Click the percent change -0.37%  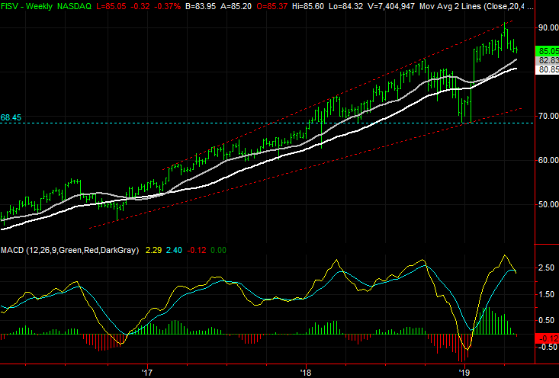click(x=167, y=6)
